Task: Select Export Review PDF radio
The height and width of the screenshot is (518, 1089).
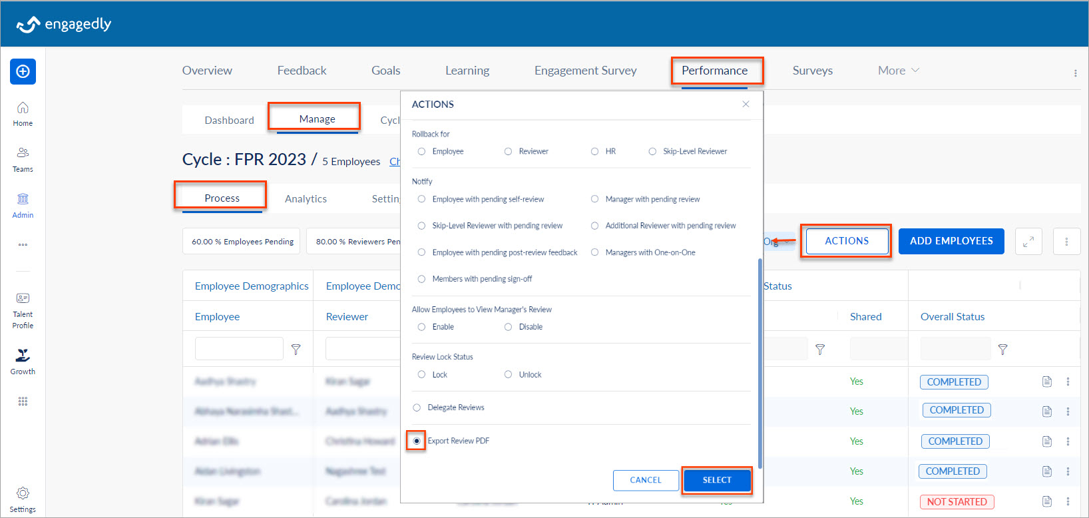Action: tap(417, 441)
